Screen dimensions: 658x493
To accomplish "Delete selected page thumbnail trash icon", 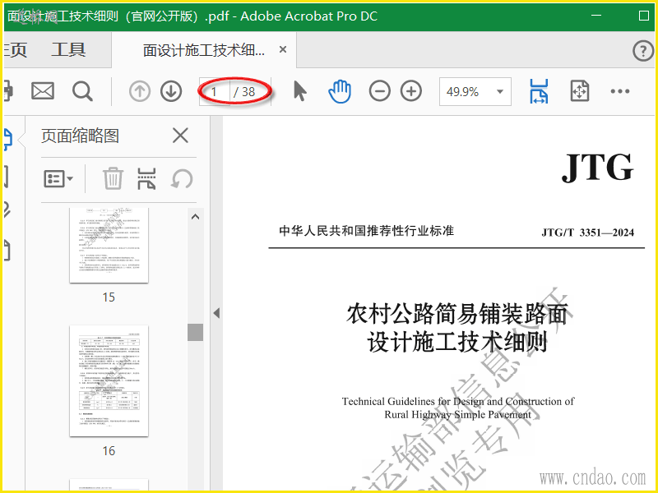I will pyautogui.click(x=114, y=178).
